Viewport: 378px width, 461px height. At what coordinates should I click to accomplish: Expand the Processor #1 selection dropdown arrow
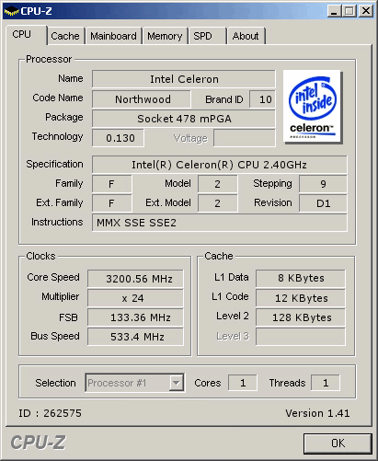click(177, 383)
